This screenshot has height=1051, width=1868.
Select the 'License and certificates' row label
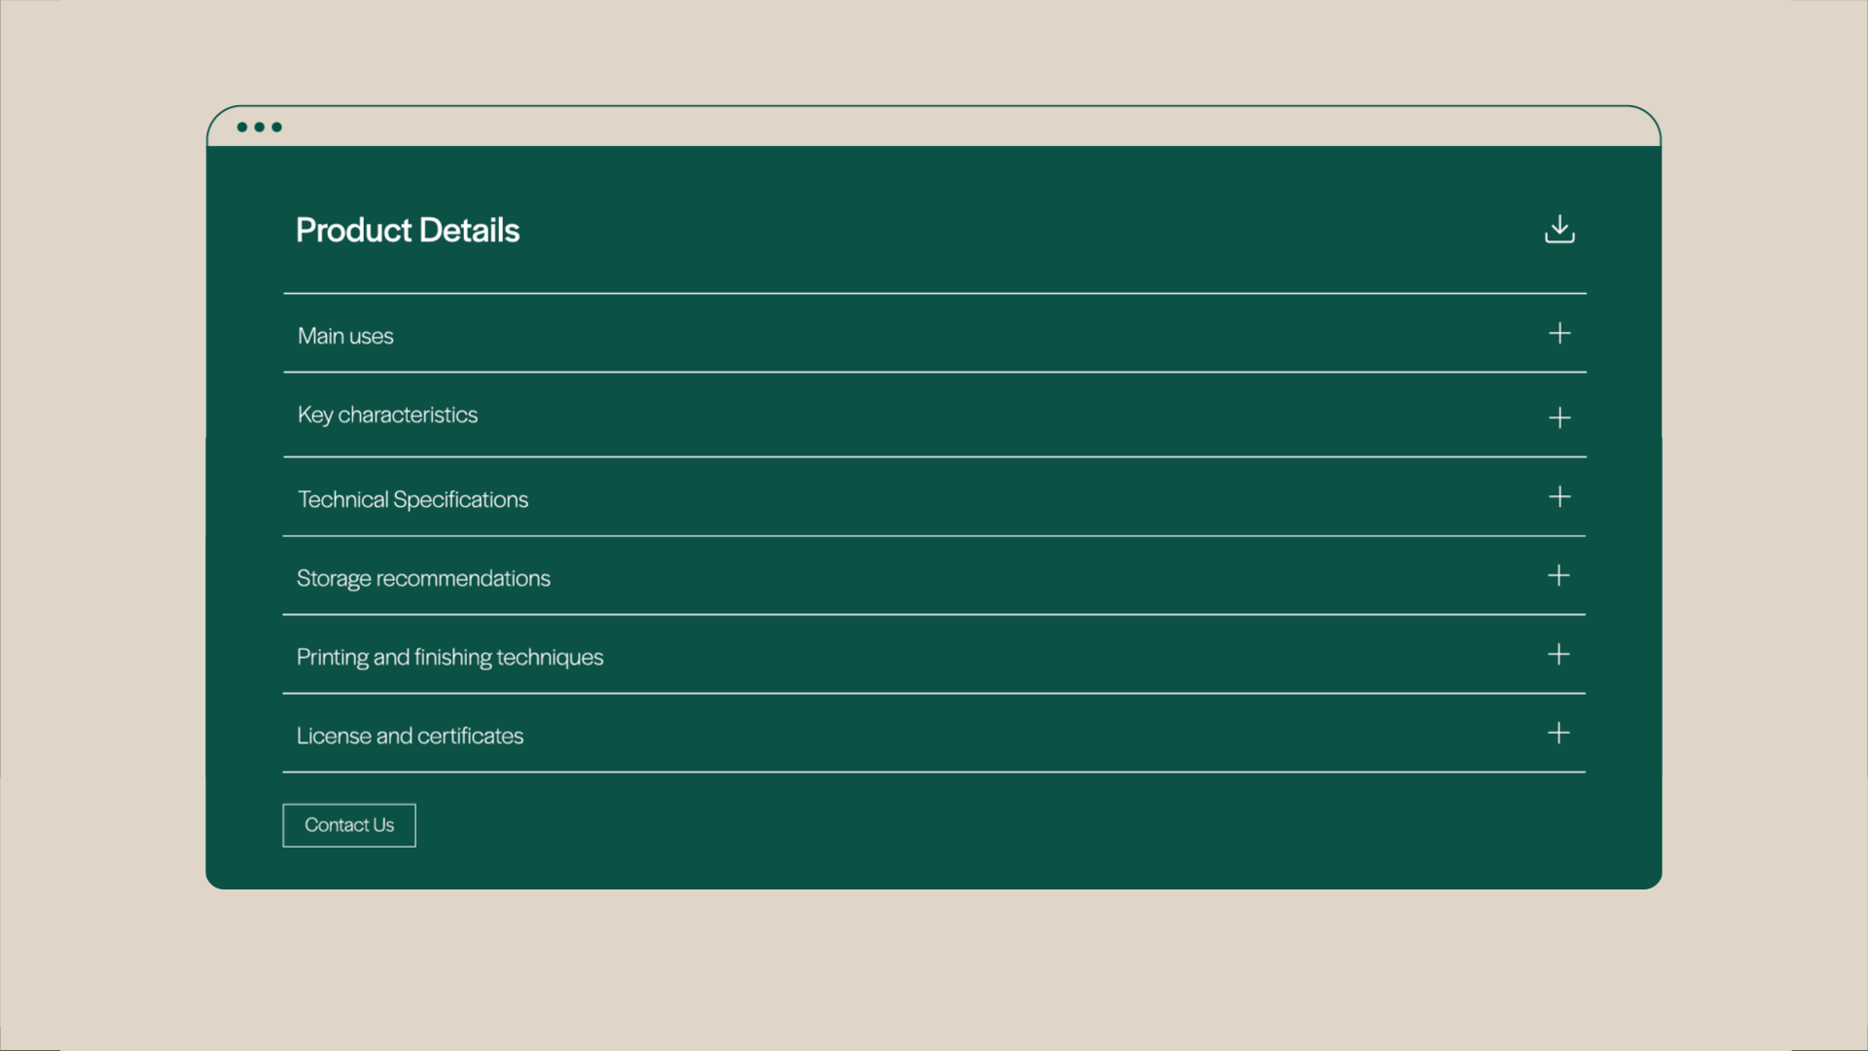pyautogui.click(x=410, y=736)
